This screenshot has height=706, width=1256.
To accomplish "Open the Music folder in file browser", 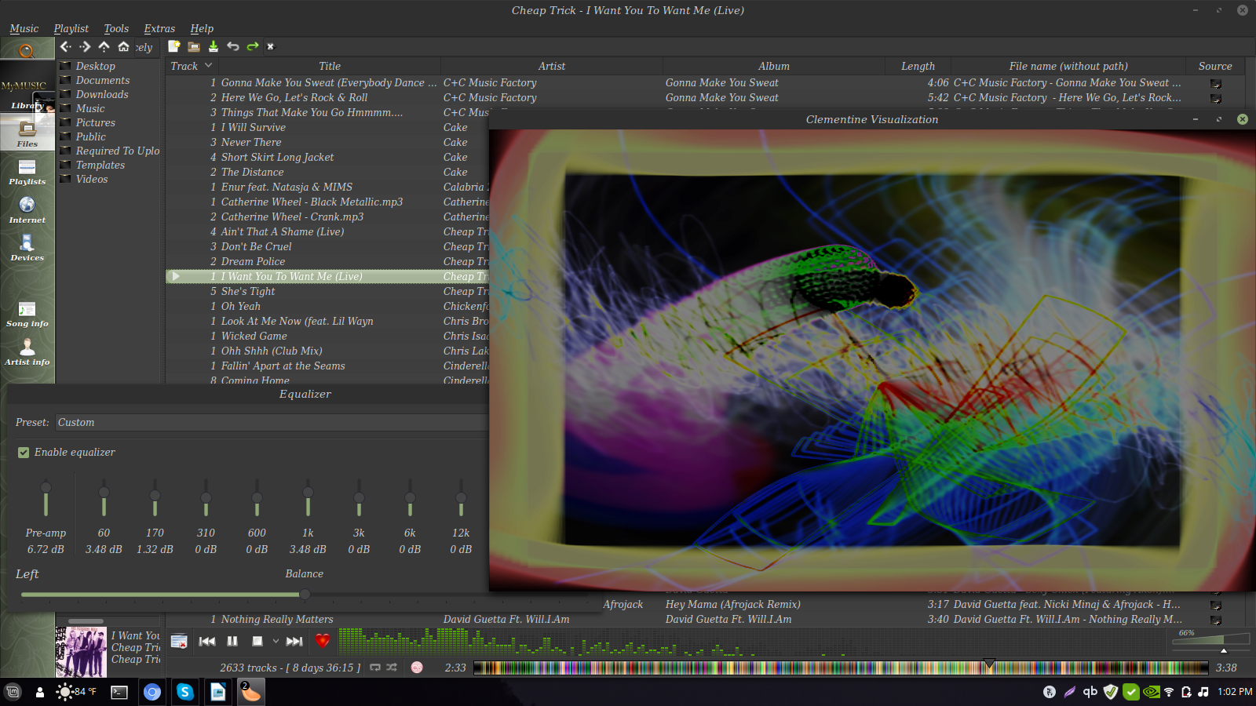I will (90, 108).
